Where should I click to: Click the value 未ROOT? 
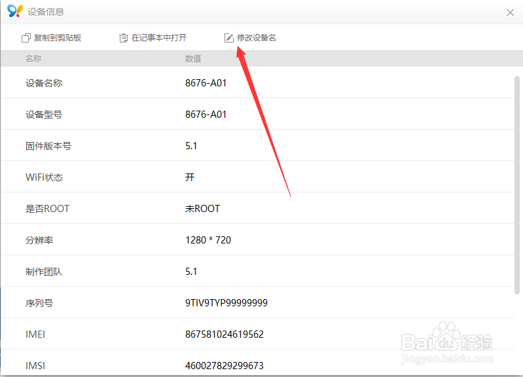202,209
